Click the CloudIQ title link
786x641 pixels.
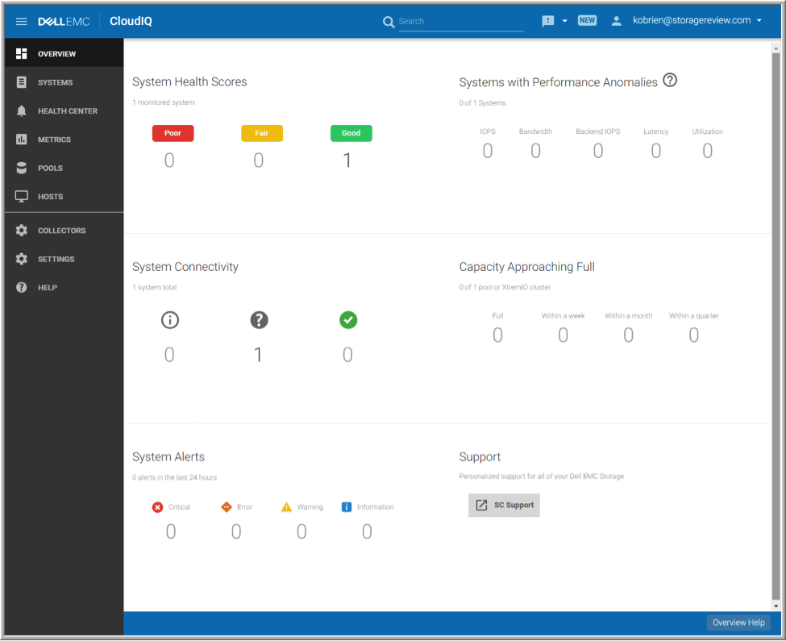click(x=131, y=21)
